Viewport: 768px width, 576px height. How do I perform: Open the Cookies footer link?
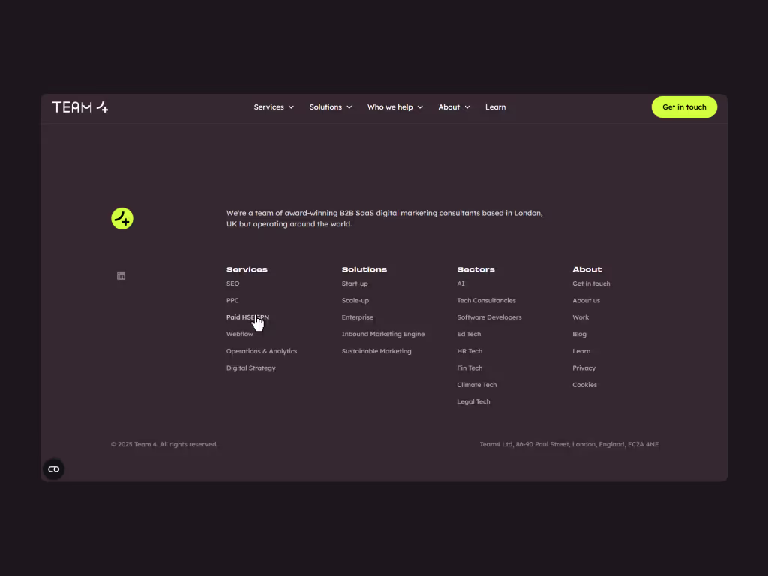click(x=584, y=385)
